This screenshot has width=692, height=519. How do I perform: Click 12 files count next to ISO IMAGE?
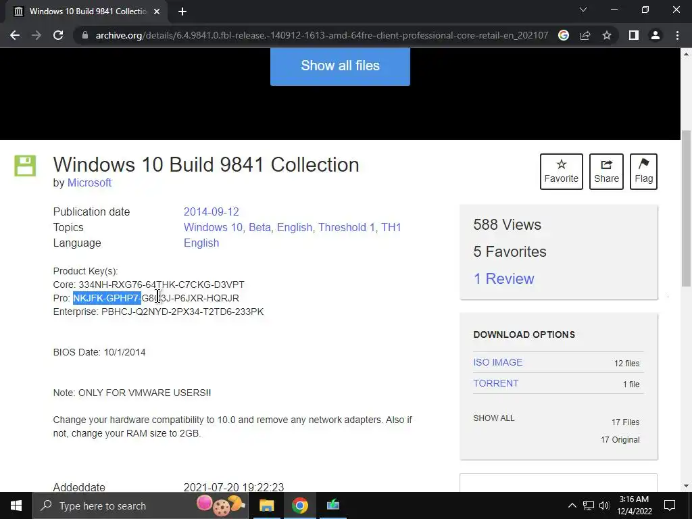tap(626, 364)
